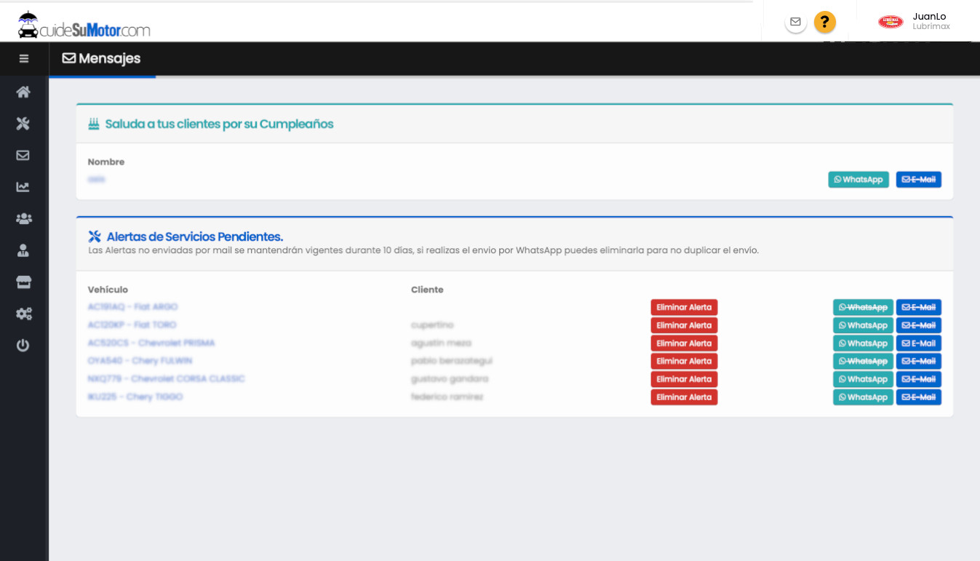Image resolution: width=980 pixels, height=561 pixels.
Task: Click the power logout sidebar icon
Action: (23, 346)
